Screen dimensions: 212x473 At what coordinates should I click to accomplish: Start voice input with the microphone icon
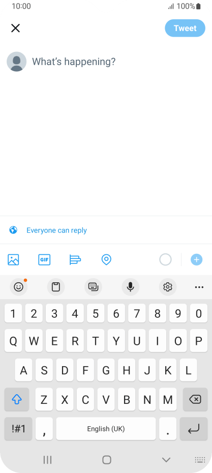click(130, 287)
